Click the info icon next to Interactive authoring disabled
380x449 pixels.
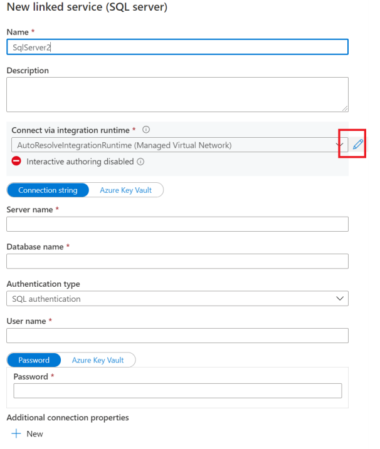pos(140,162)
